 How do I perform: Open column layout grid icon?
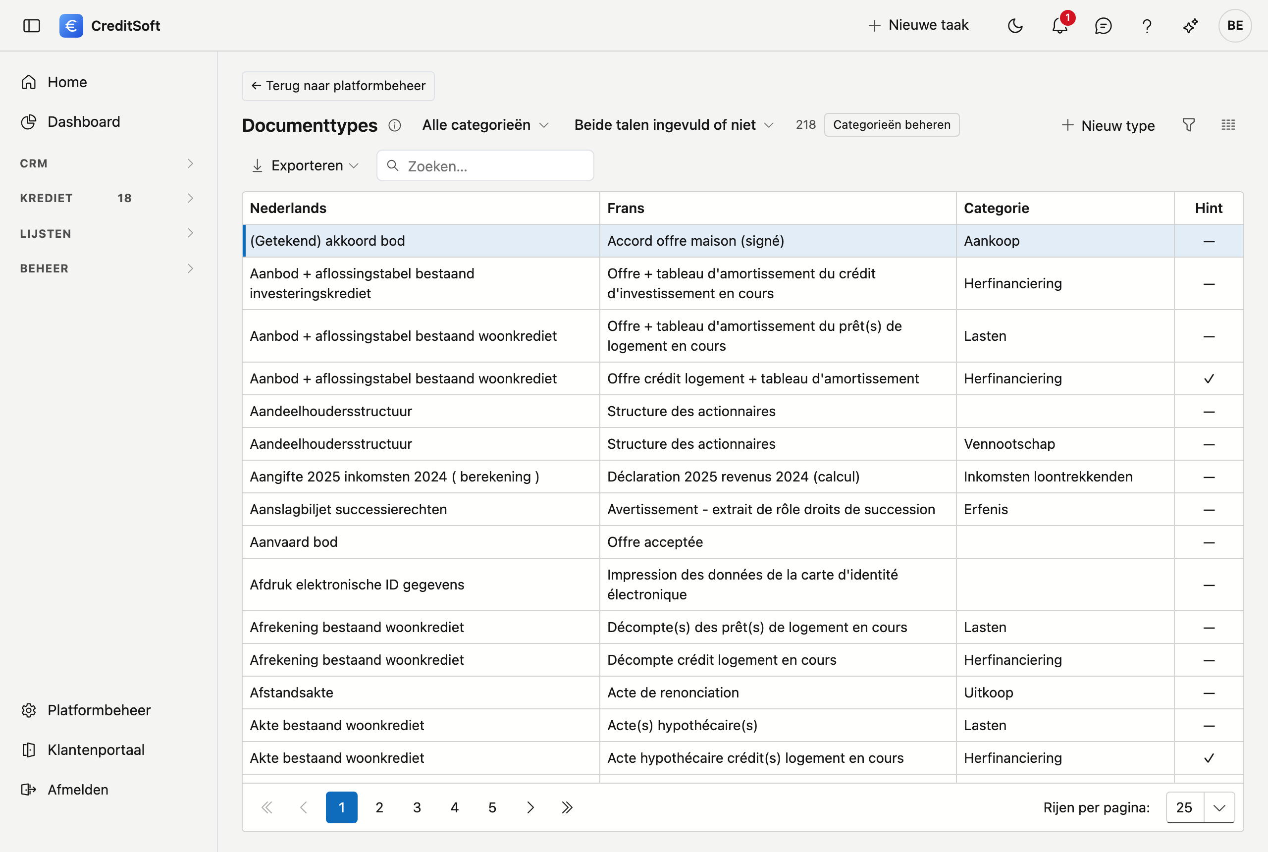click(1228, 125)
